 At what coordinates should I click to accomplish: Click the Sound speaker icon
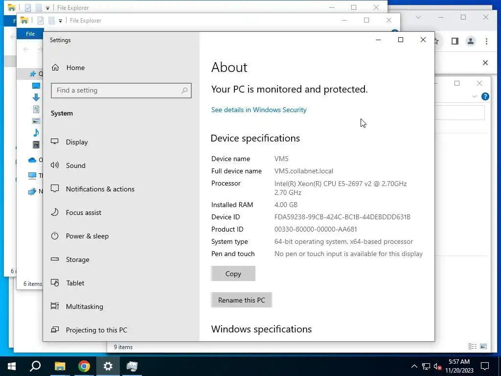point(55,165)
